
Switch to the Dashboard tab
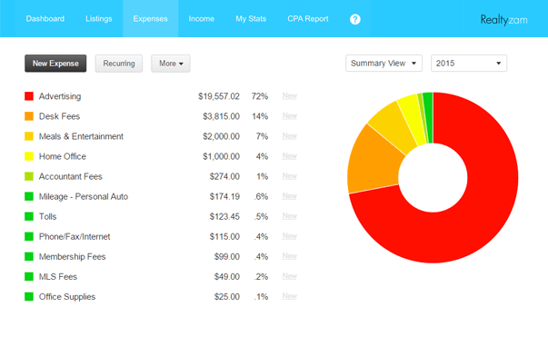pos(45,18)
